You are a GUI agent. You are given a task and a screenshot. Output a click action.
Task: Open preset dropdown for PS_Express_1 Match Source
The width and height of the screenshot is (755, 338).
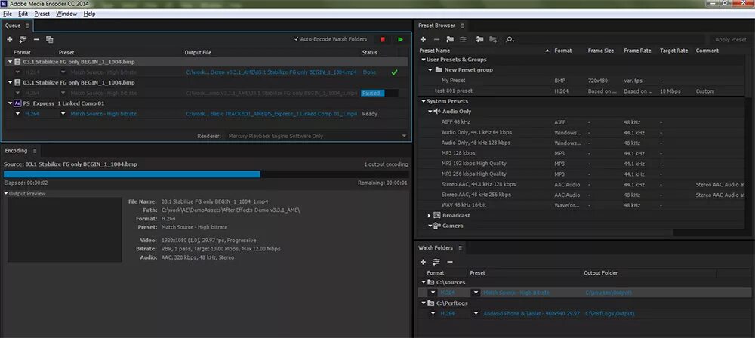point(63,114)
